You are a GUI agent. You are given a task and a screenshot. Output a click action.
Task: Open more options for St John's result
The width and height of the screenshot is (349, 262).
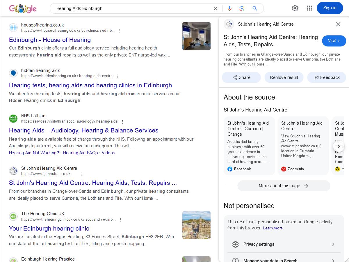tap(82, 174)
